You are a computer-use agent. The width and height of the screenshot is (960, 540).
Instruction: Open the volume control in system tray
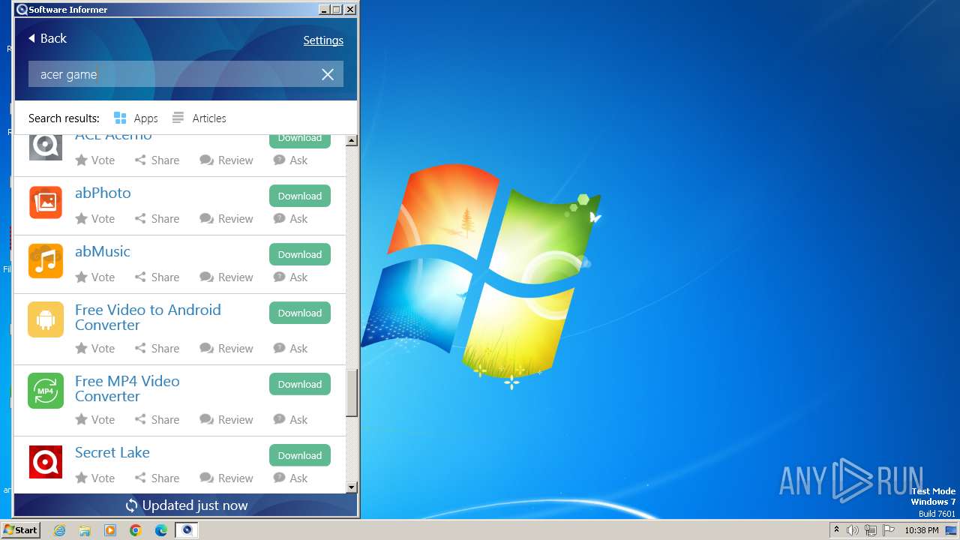(x=853, y=530)
